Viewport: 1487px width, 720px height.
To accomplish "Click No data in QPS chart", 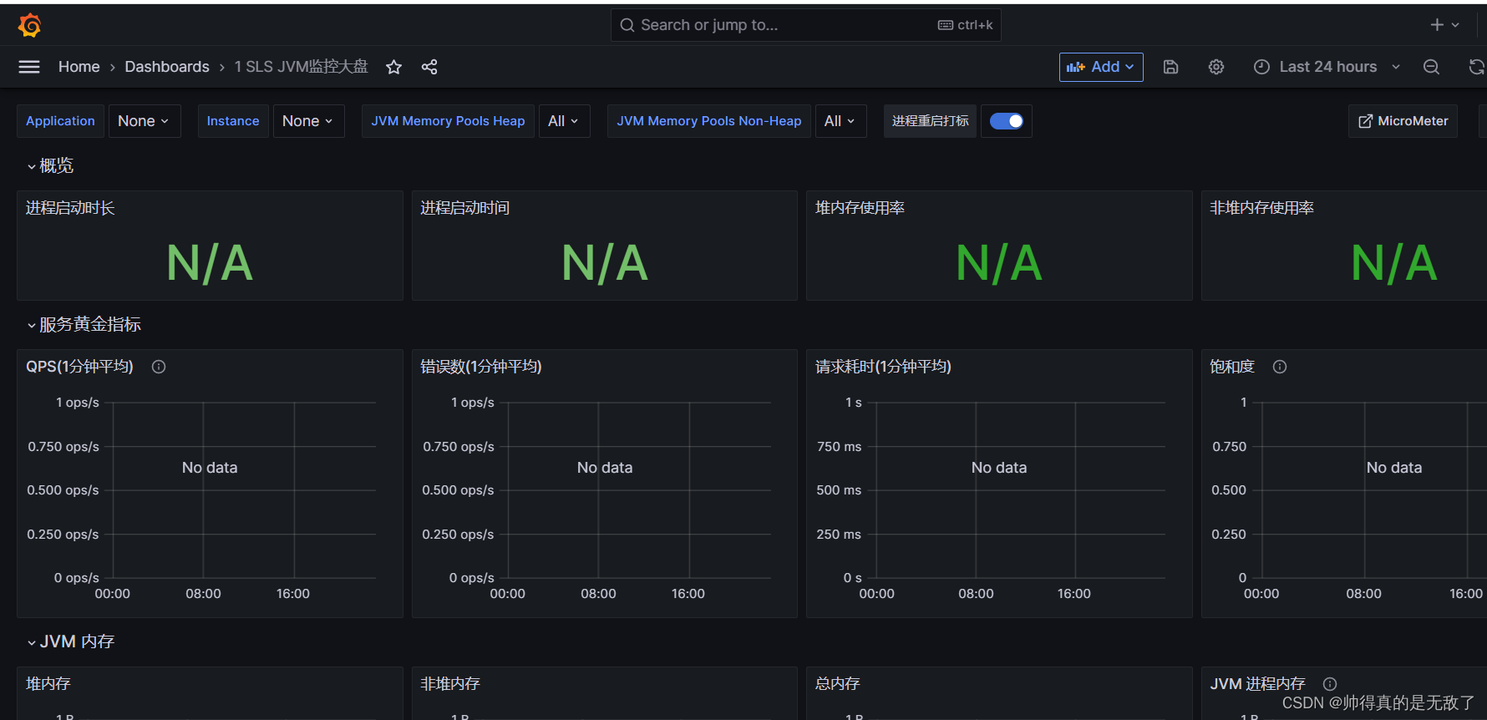I will (210, 468).
